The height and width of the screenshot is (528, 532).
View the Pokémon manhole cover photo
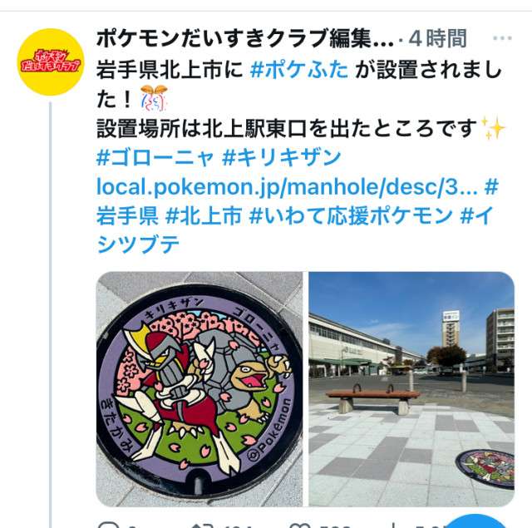click(x=199, y=389)
